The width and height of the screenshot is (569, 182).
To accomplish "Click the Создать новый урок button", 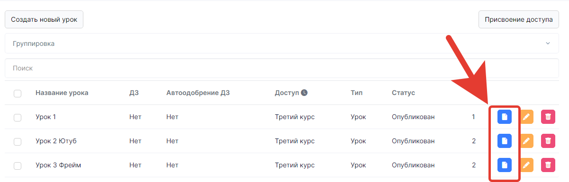I will point(44,20).
